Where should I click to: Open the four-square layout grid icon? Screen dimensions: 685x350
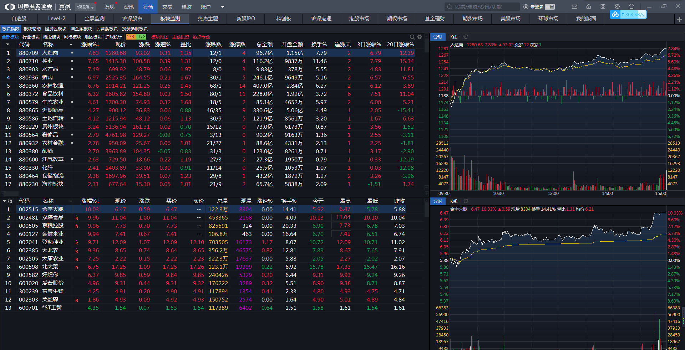click(x=603, y=6)
